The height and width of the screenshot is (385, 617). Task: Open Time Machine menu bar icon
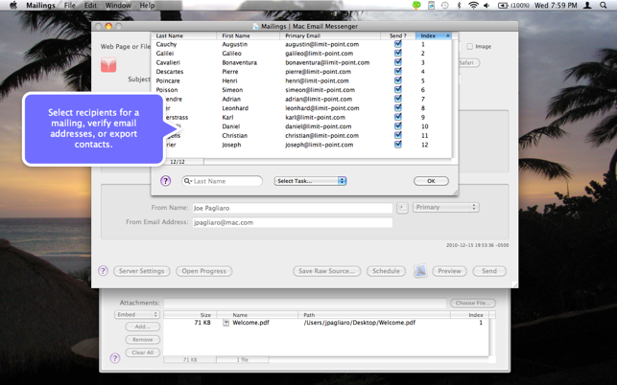pos(444,5)
